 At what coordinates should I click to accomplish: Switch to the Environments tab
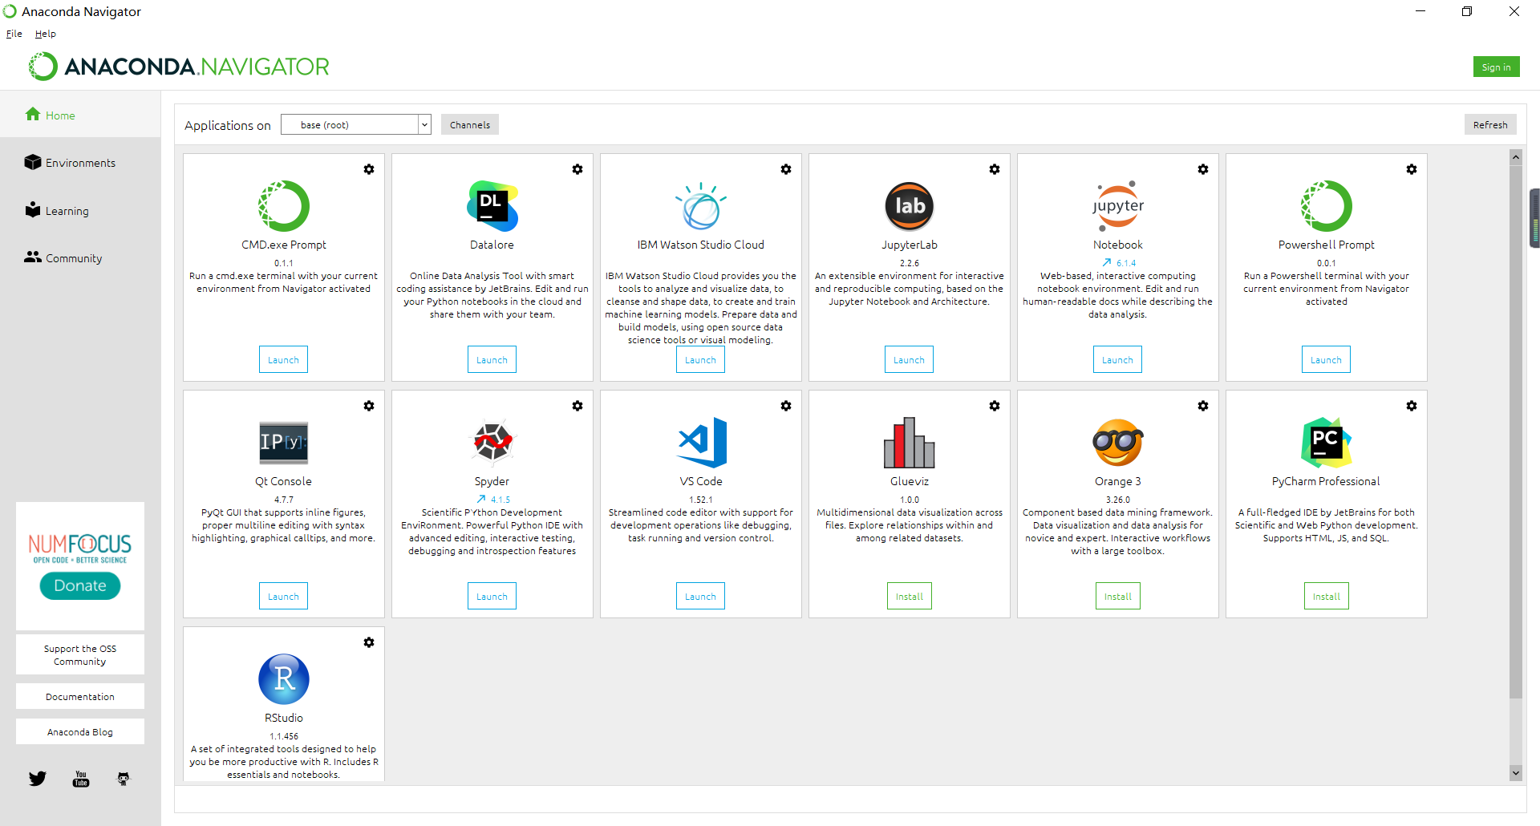(x=80, y=163)
